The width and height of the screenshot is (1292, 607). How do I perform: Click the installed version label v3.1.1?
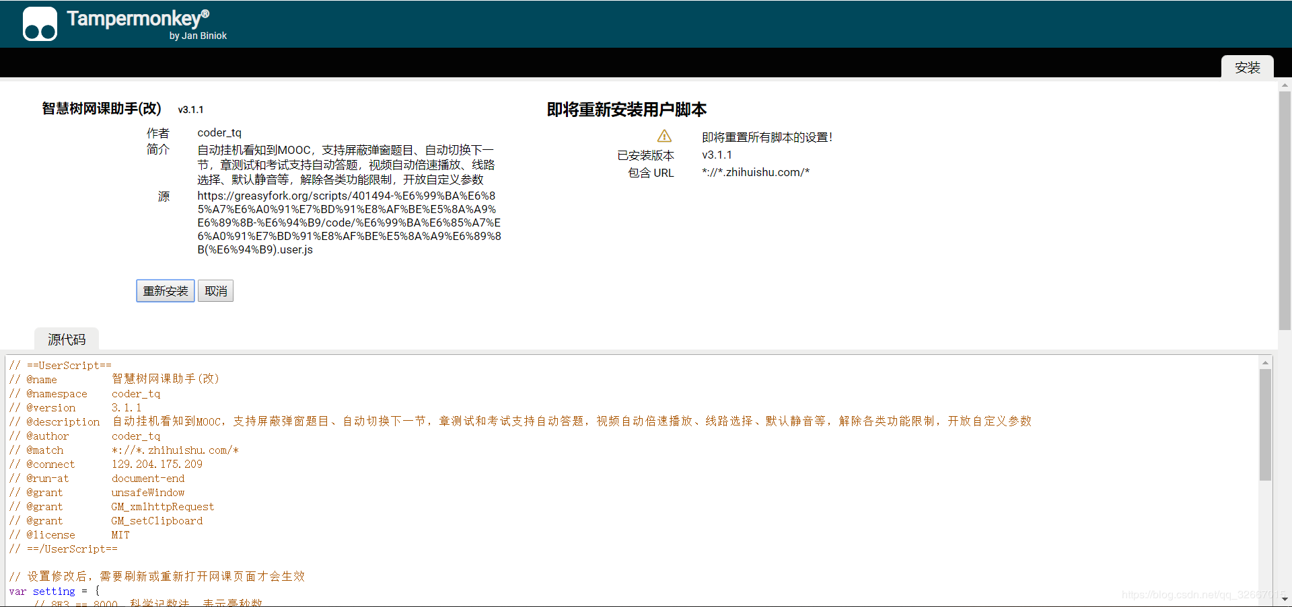717,155
